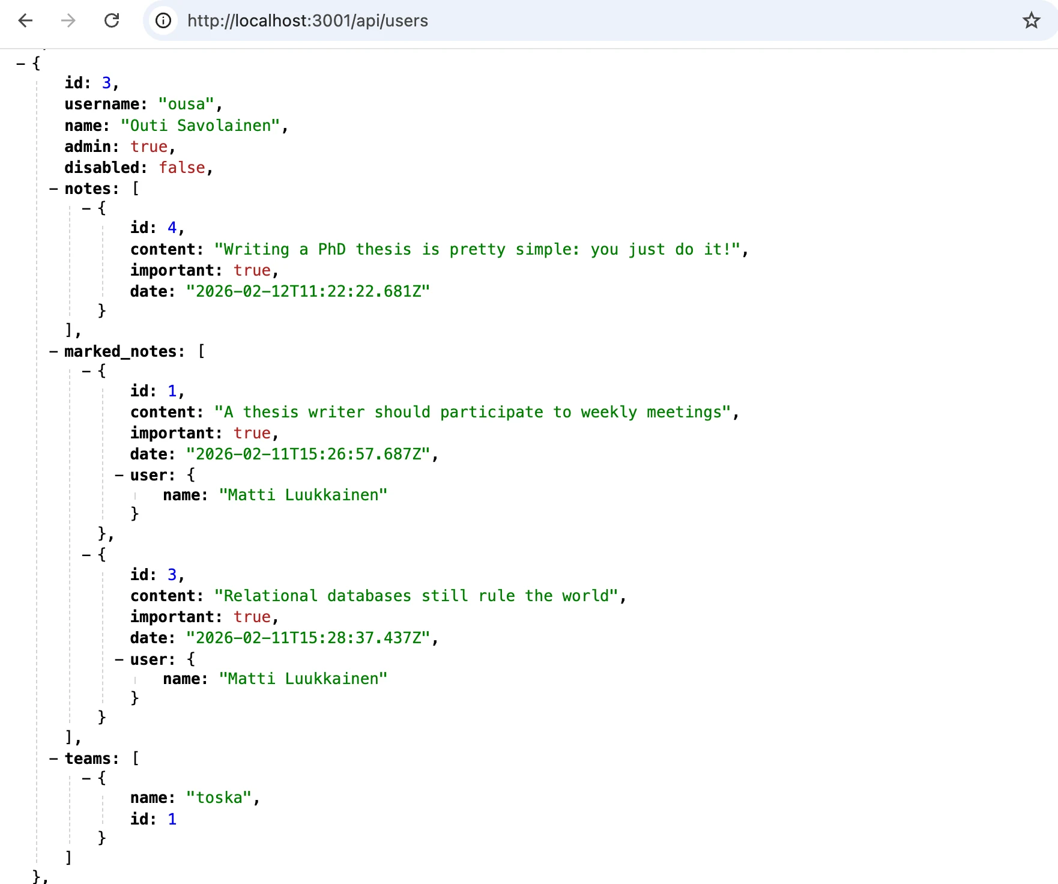
Task: Click the "toska" team name value
Action: [219, 798]
